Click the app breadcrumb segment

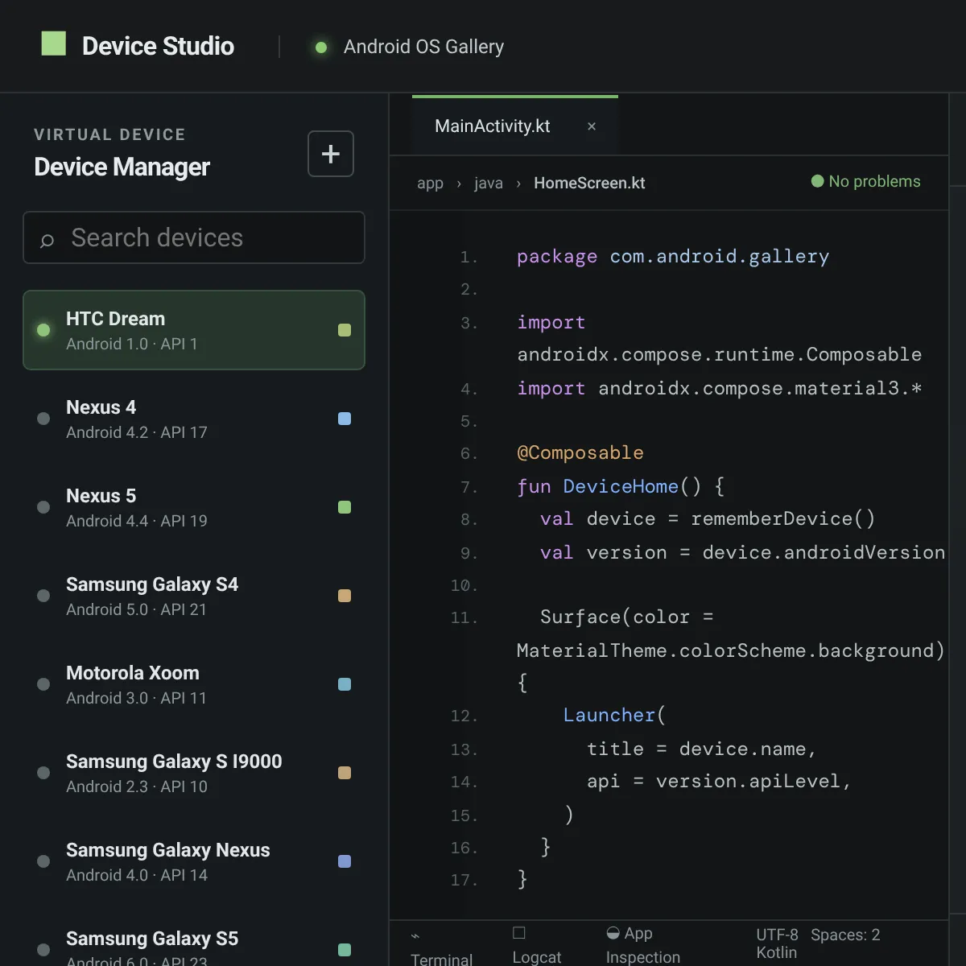click(430, 184)
